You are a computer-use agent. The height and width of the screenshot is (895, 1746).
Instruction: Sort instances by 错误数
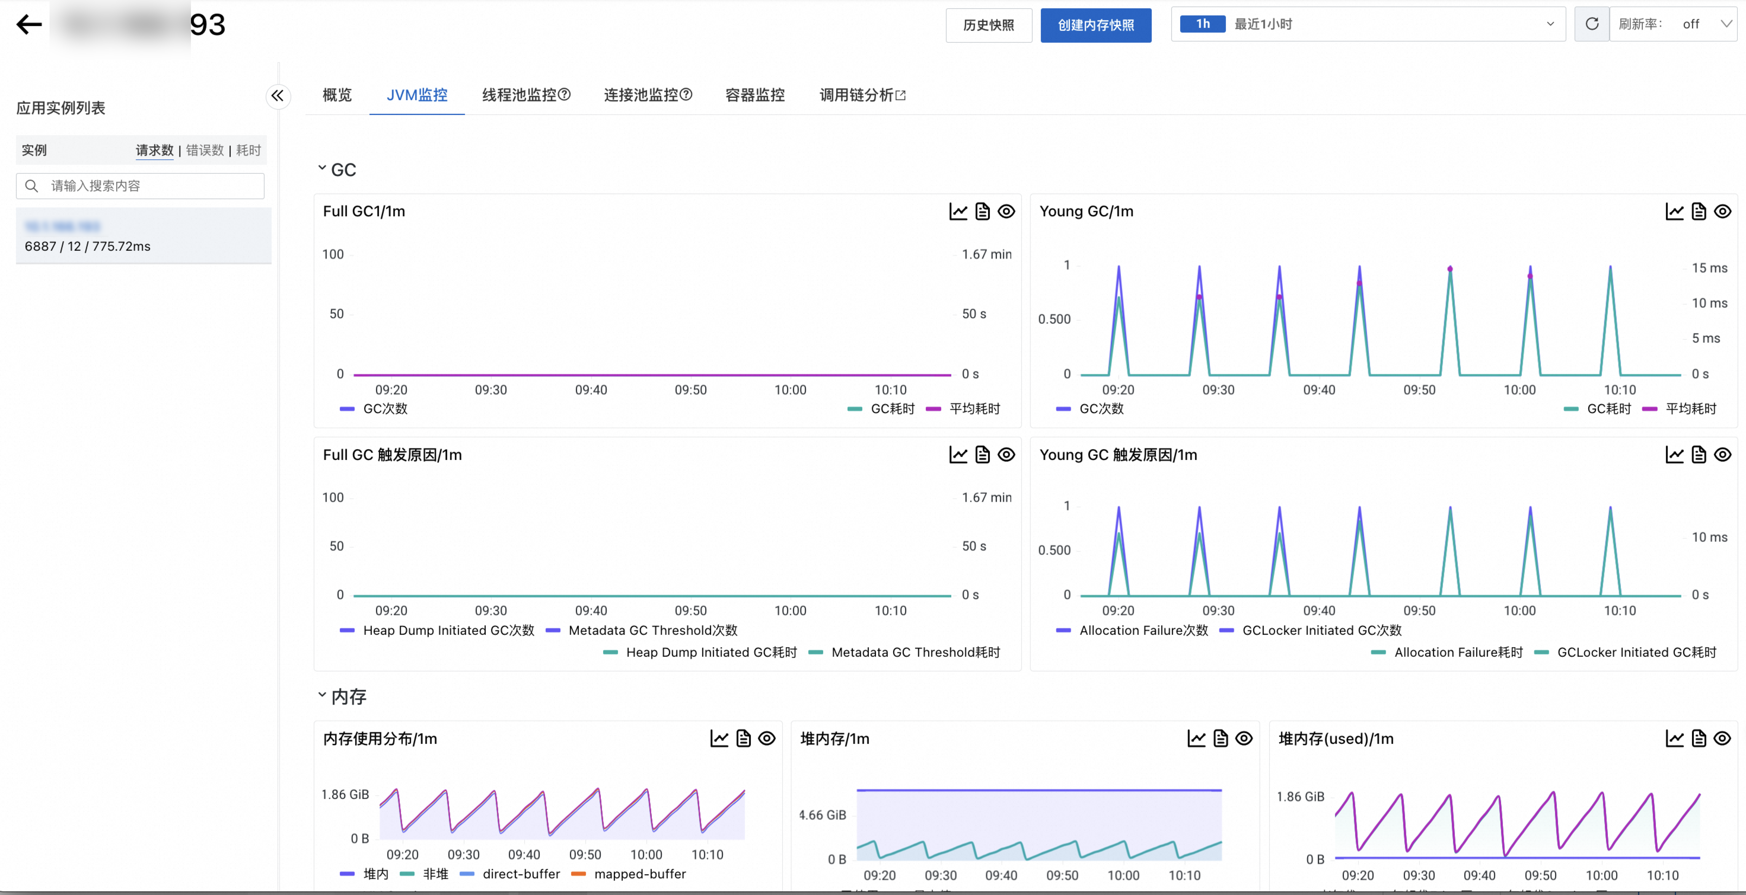coord(205,151)
